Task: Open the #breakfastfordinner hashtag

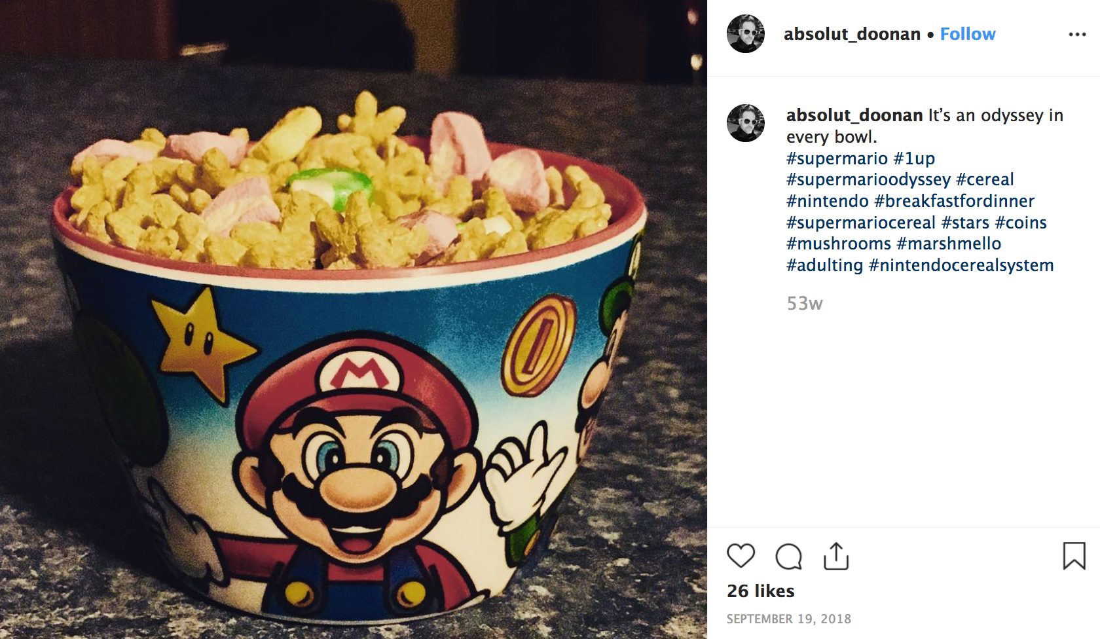Action: click(954, 201)
